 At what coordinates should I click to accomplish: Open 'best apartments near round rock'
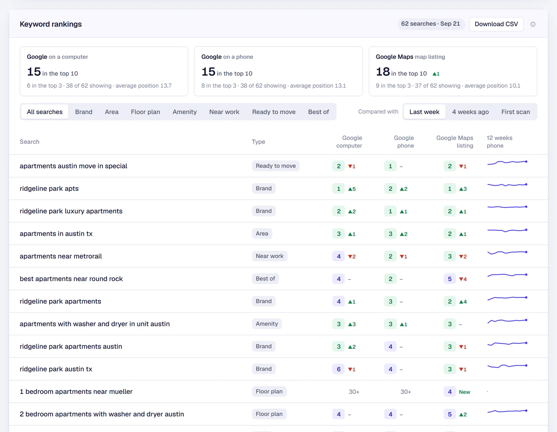tap(278, 279)
